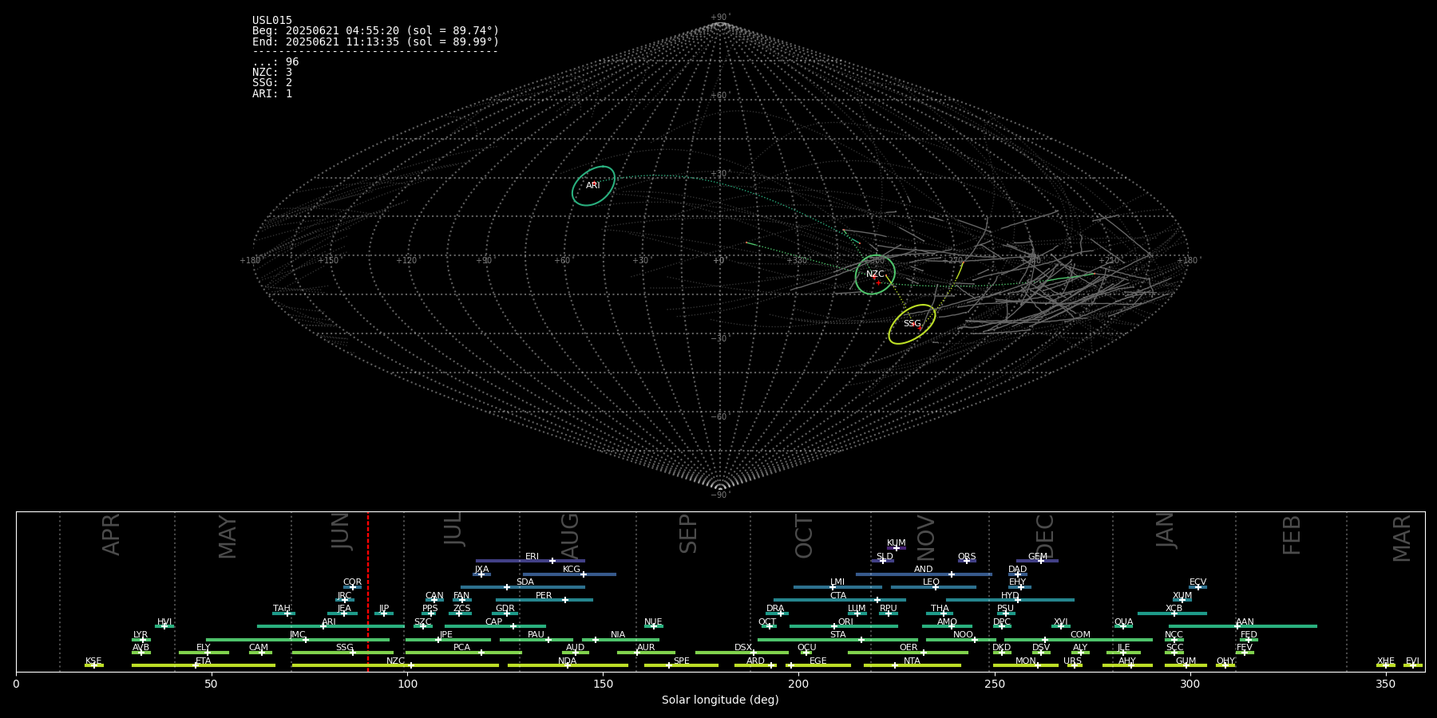This screenshot has height=718, width=1437.
Task: Click the green circle around NZC radiant
Action: point(875,274)
